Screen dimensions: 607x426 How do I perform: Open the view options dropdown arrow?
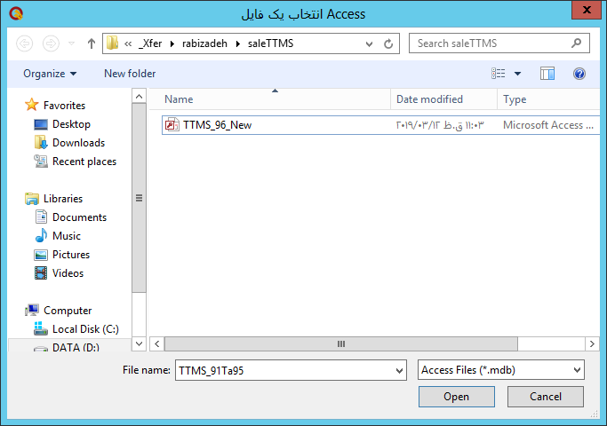(518, 74)
